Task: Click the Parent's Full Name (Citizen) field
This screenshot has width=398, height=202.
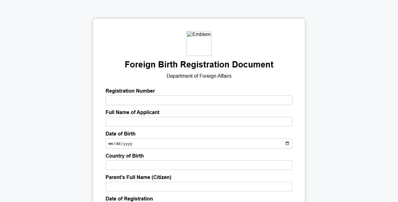Action: point(199,187)
